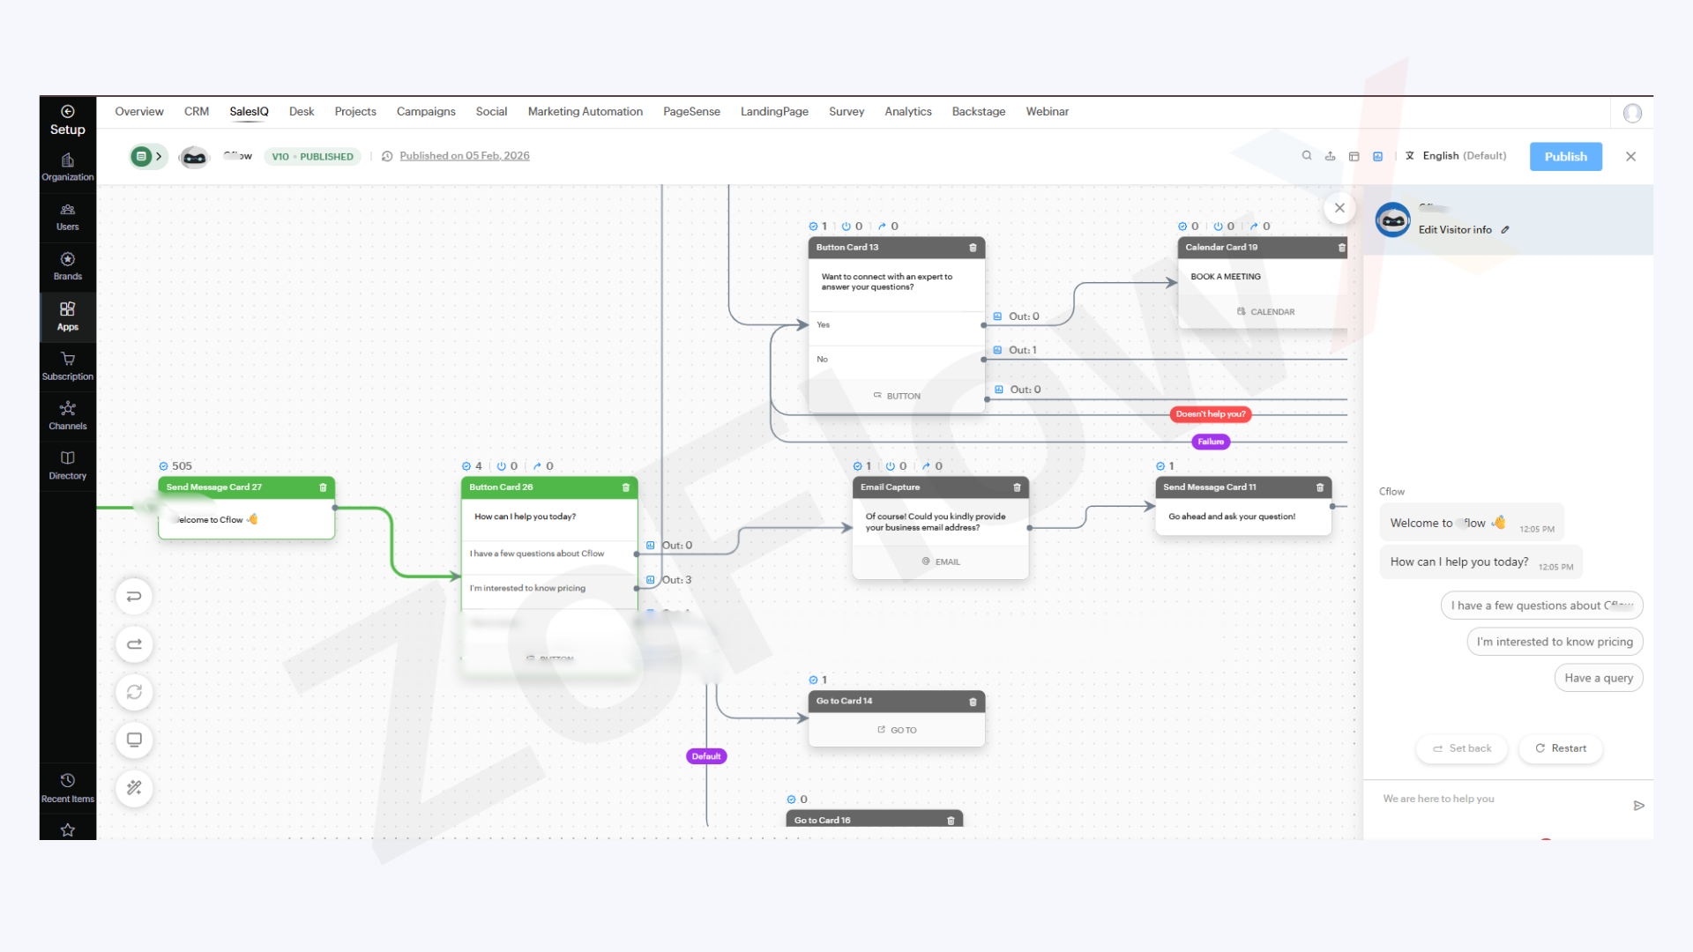Open the Analytics menu item

click(x=907, y=112)
